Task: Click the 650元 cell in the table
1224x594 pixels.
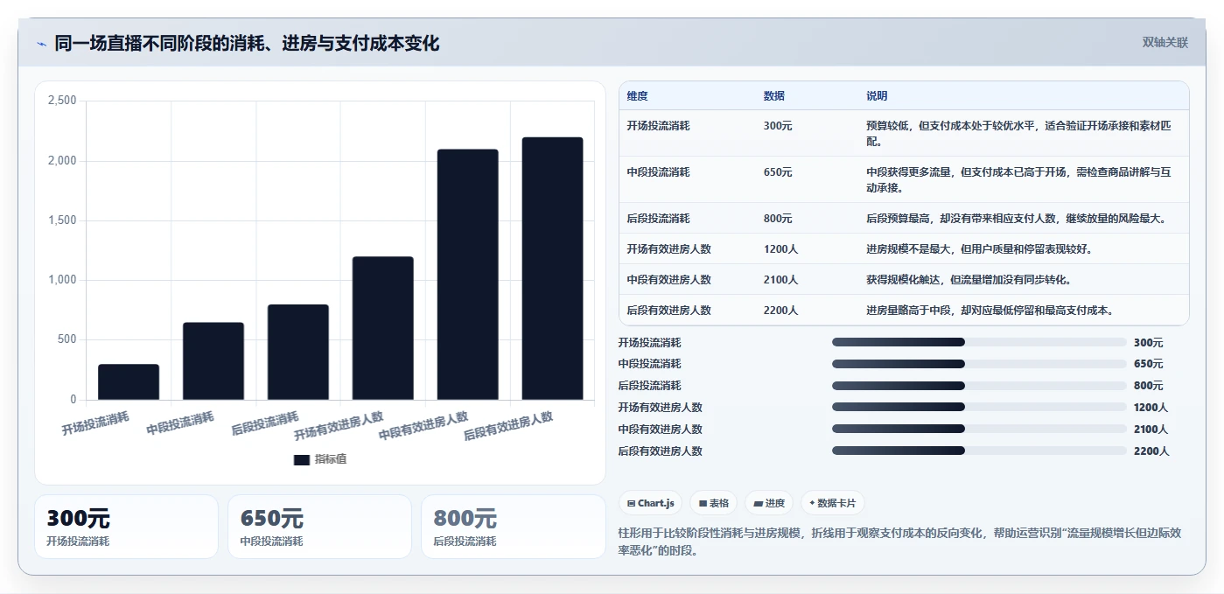Action: pyautogui.click(x=778, y=172)
